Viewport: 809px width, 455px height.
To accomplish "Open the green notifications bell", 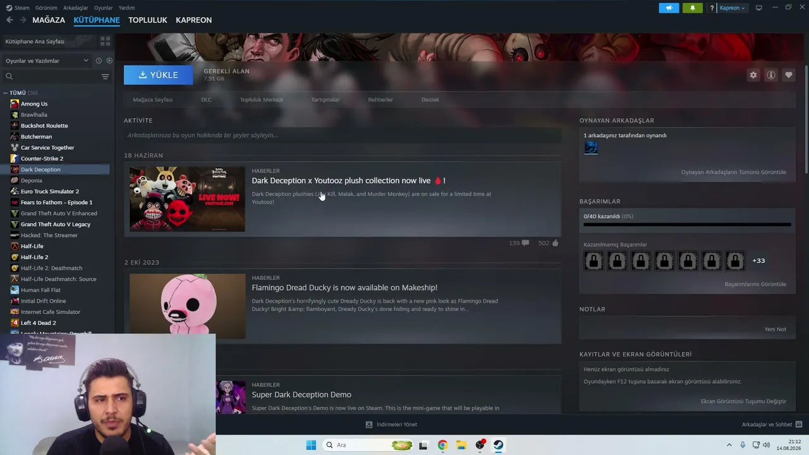I will click(x=692, y=8).
